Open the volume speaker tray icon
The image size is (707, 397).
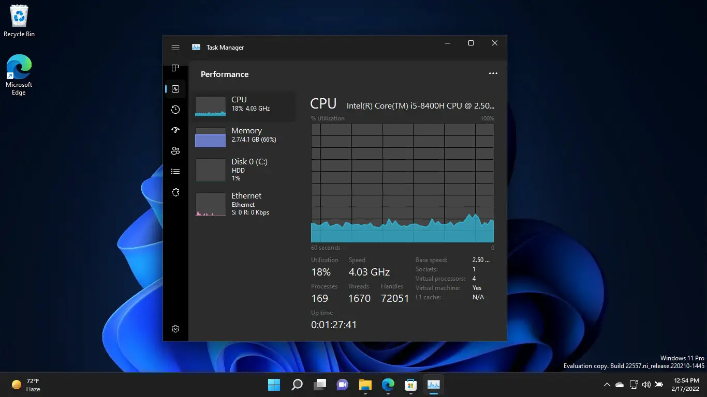click(x=646, y=385)
